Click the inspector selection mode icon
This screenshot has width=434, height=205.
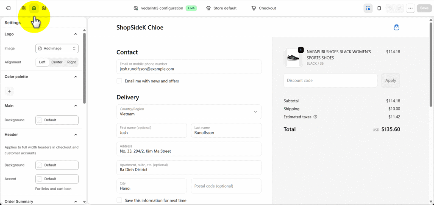point(368,8)
